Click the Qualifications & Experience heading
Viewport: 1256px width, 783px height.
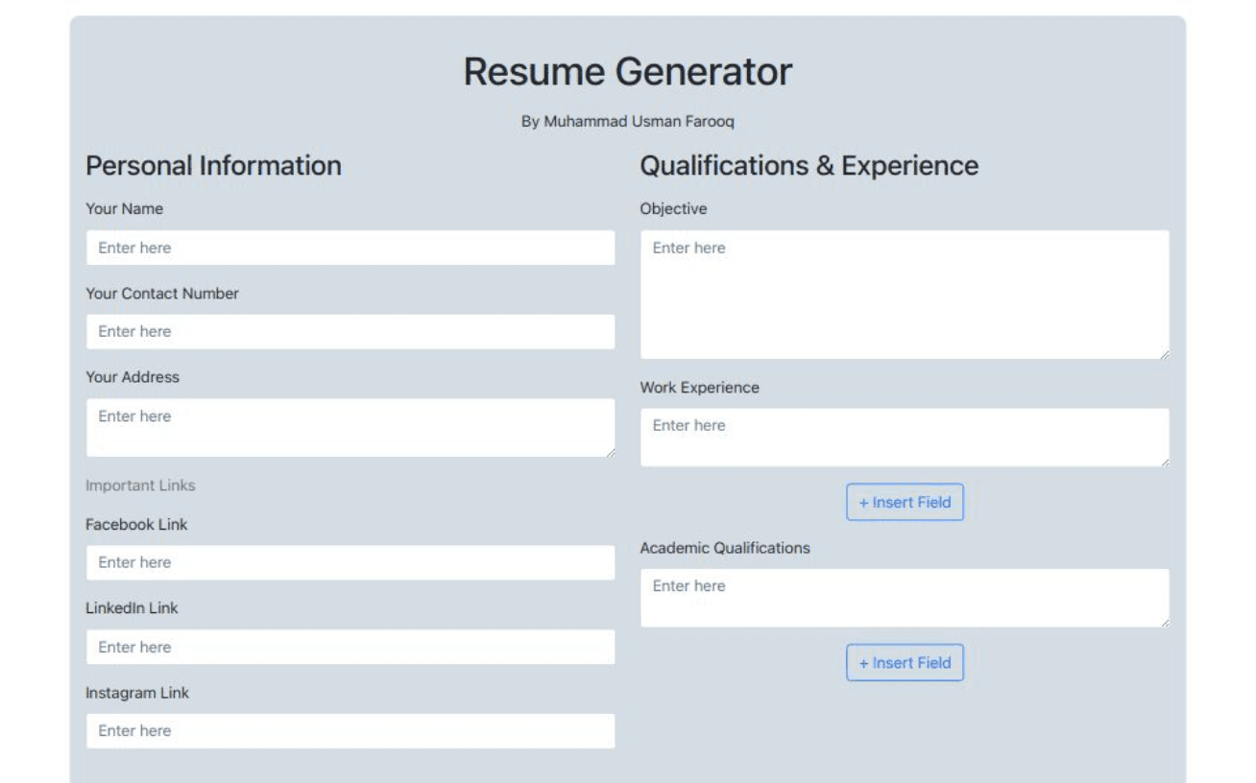coord(809,166)
